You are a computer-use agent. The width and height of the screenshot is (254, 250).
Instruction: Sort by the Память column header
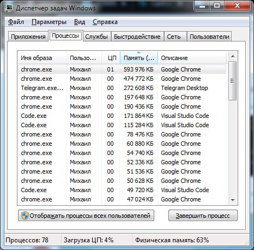click(x=139, y=58)
